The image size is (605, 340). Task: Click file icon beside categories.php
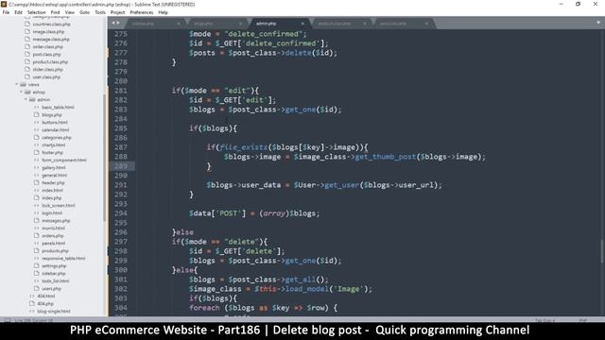(36, 137)
